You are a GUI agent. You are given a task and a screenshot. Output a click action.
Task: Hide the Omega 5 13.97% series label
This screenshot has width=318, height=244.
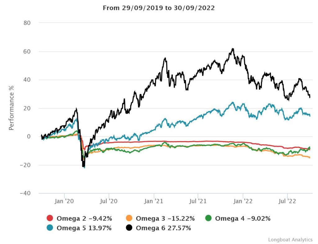84,228
